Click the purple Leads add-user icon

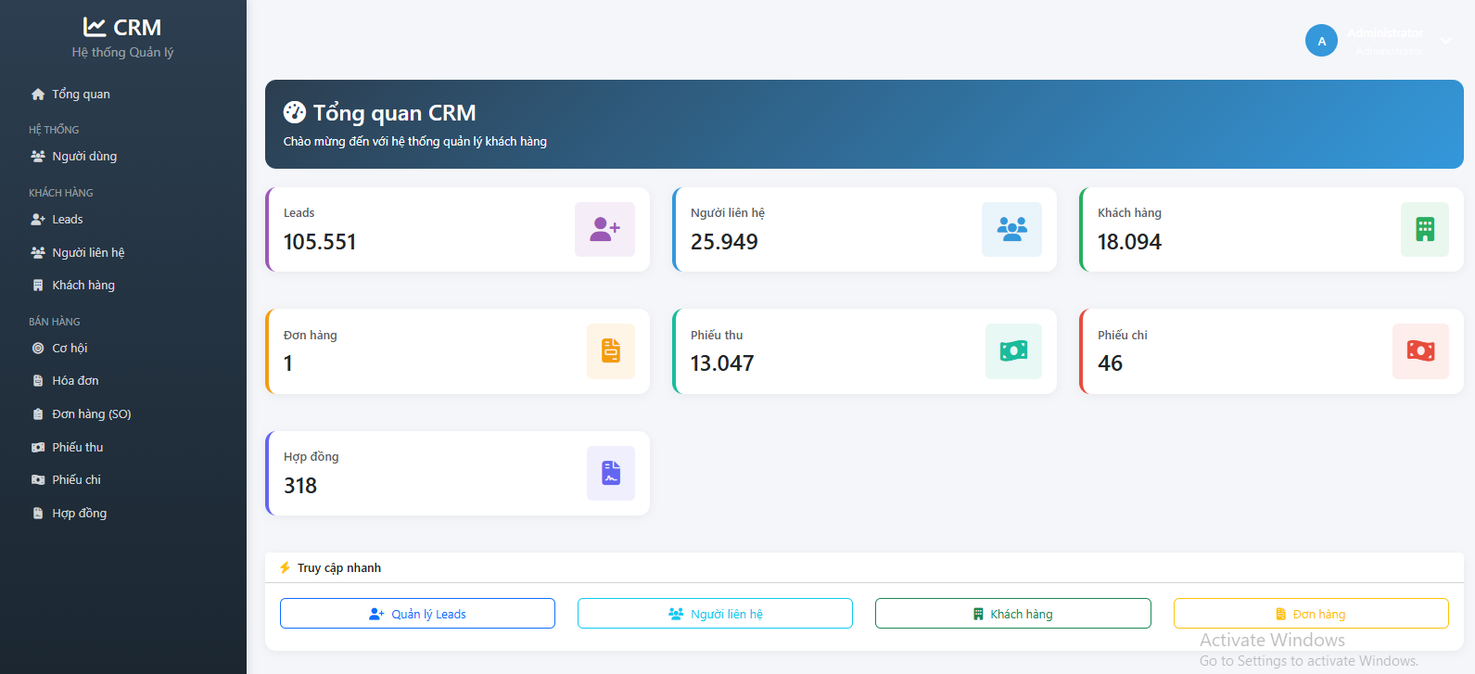tap(604, 229)
